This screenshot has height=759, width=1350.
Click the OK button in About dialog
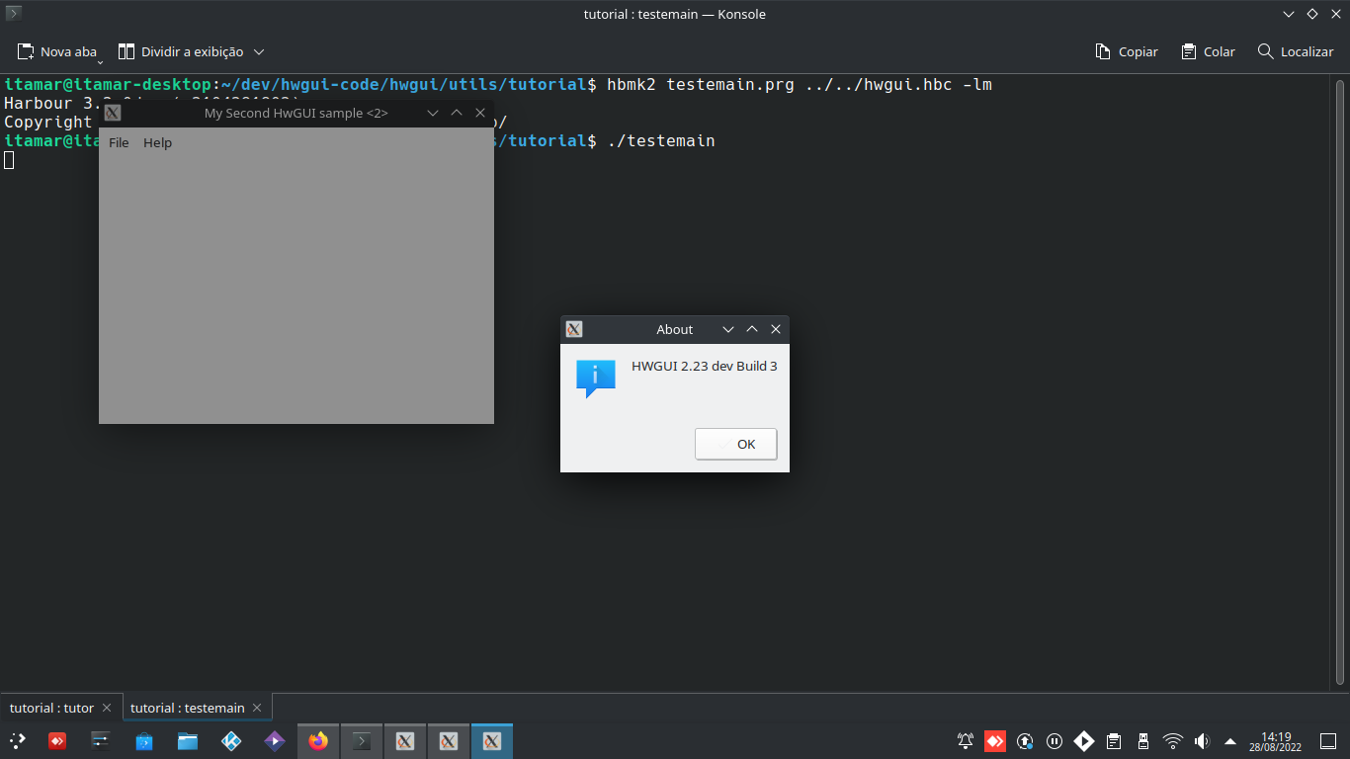[735, 444]
